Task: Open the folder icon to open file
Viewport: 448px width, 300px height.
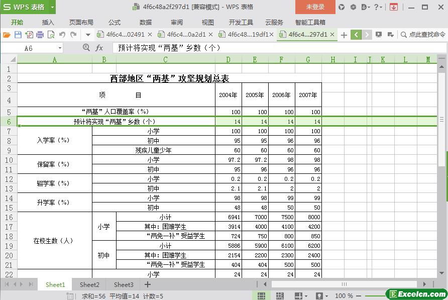Action: coord(7,35)
